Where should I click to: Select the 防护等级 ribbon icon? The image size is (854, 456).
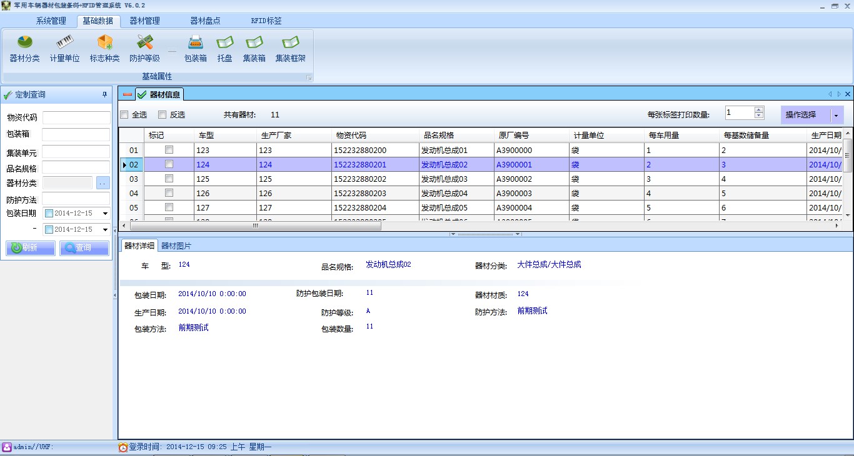click(x=144, y=43)
